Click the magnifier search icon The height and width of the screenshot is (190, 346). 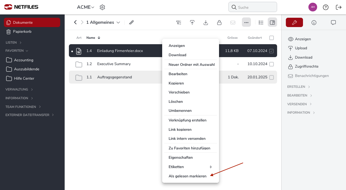pyautogui.click(x=234, y=7)
